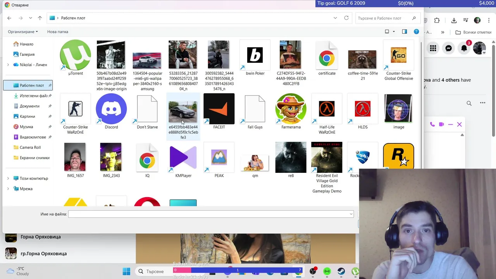
Task: Select Галерия in the navigation pane
Action: (27, 55)
